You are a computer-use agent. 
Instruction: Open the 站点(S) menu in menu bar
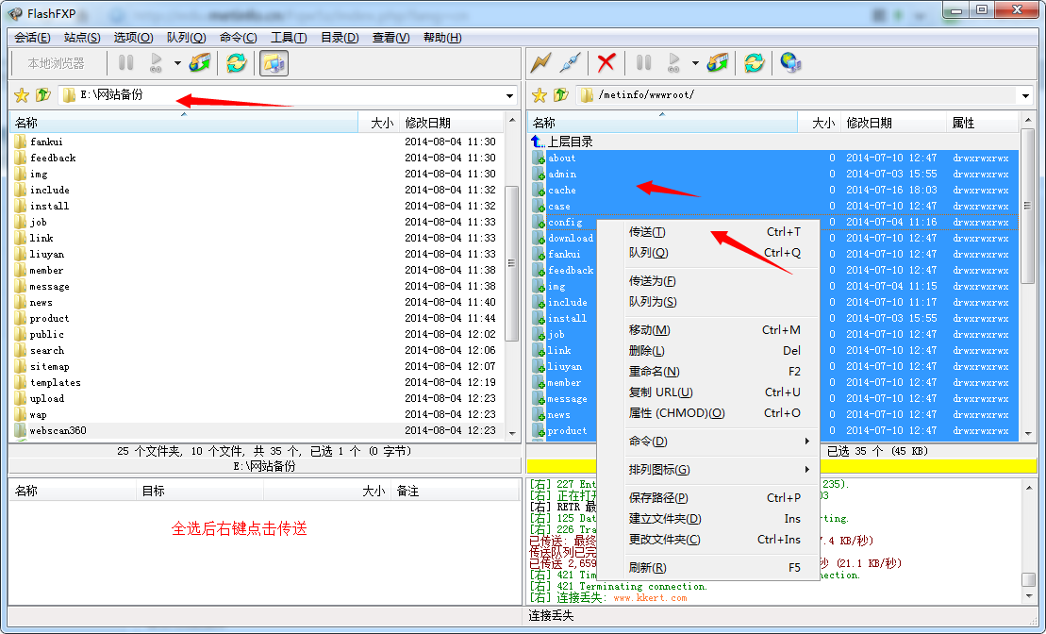82,38
